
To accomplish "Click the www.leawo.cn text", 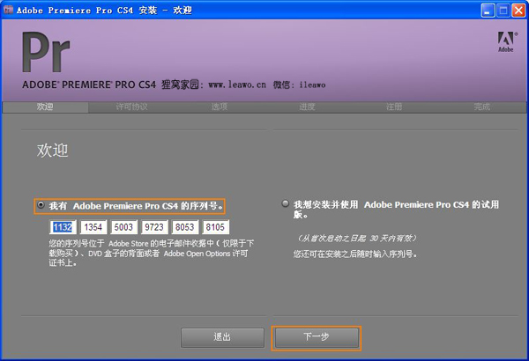I will [x=237, y=85].
